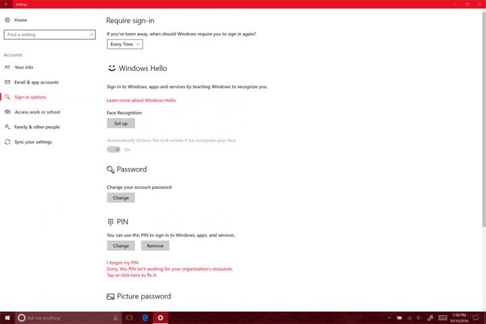Open Your info page
Image resolution: width=486 pixels, height=324 pixels.
point(24,67)
